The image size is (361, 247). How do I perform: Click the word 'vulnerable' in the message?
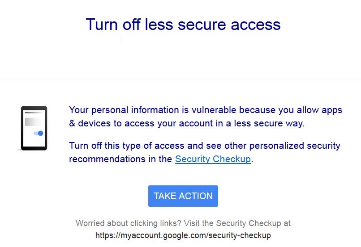point(214,110)
